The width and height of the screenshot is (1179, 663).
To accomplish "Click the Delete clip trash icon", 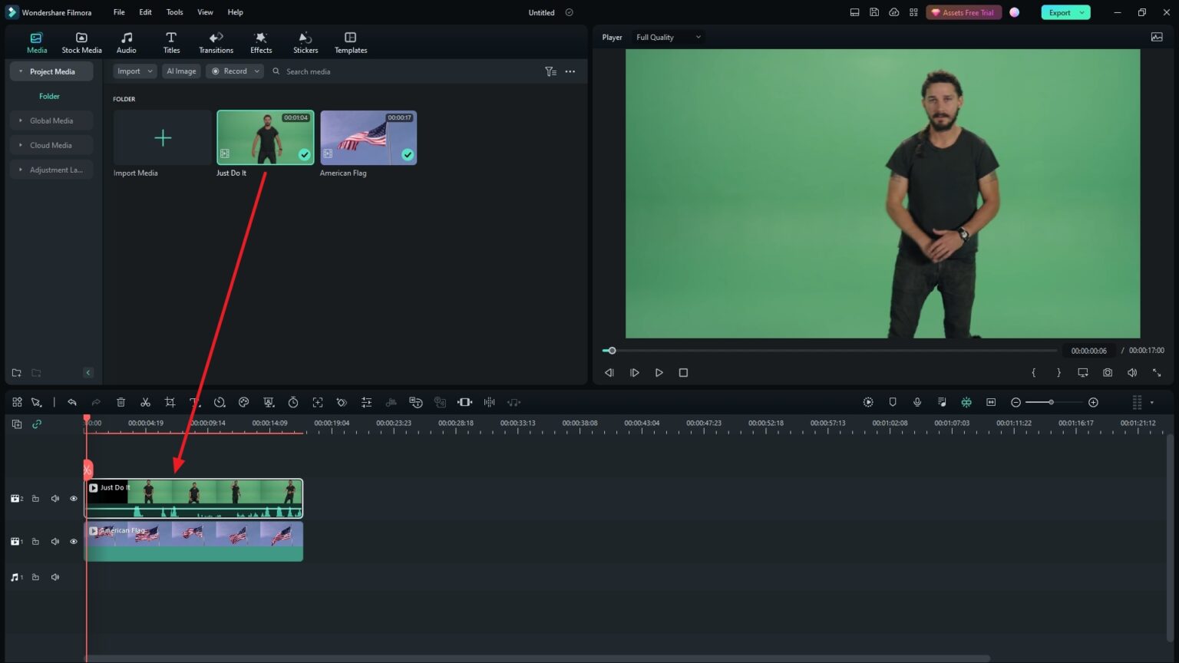I will [121, 401].
